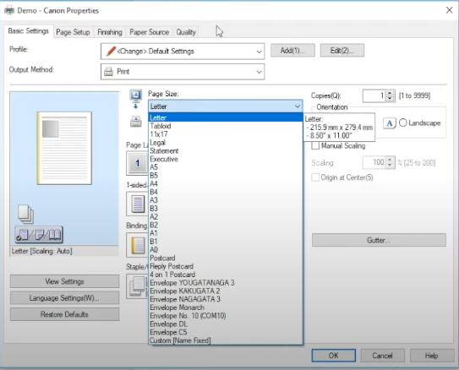This screenshot has height=370, width=459.
Task: Choose Legal from the list
Action: 226,143
